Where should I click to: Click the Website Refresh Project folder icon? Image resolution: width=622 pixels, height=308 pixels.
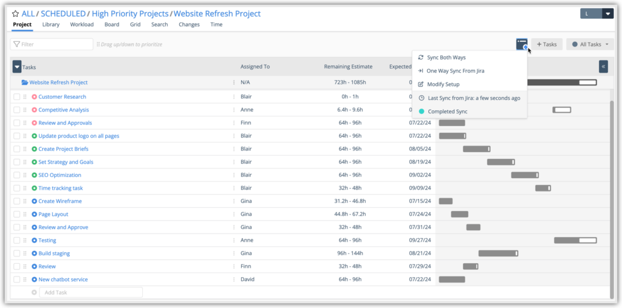25,82
